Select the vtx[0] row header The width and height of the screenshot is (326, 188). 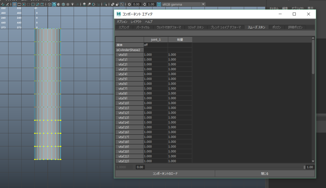click(x=130, y=55)
